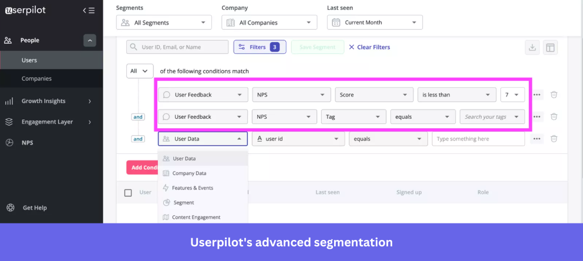583x261 pixels.
Task: Open Companies in the sidebar
Action: coord(51,78)
